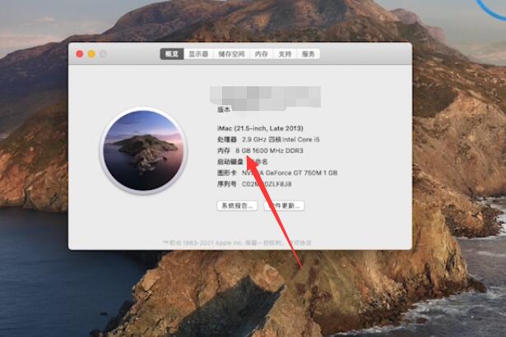Viewport: 506px width, 337px height.
Task: Minimize the window with yellow button
Action: (91, 54)
